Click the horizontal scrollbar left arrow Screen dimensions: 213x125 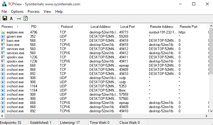(x=2, y=116)
